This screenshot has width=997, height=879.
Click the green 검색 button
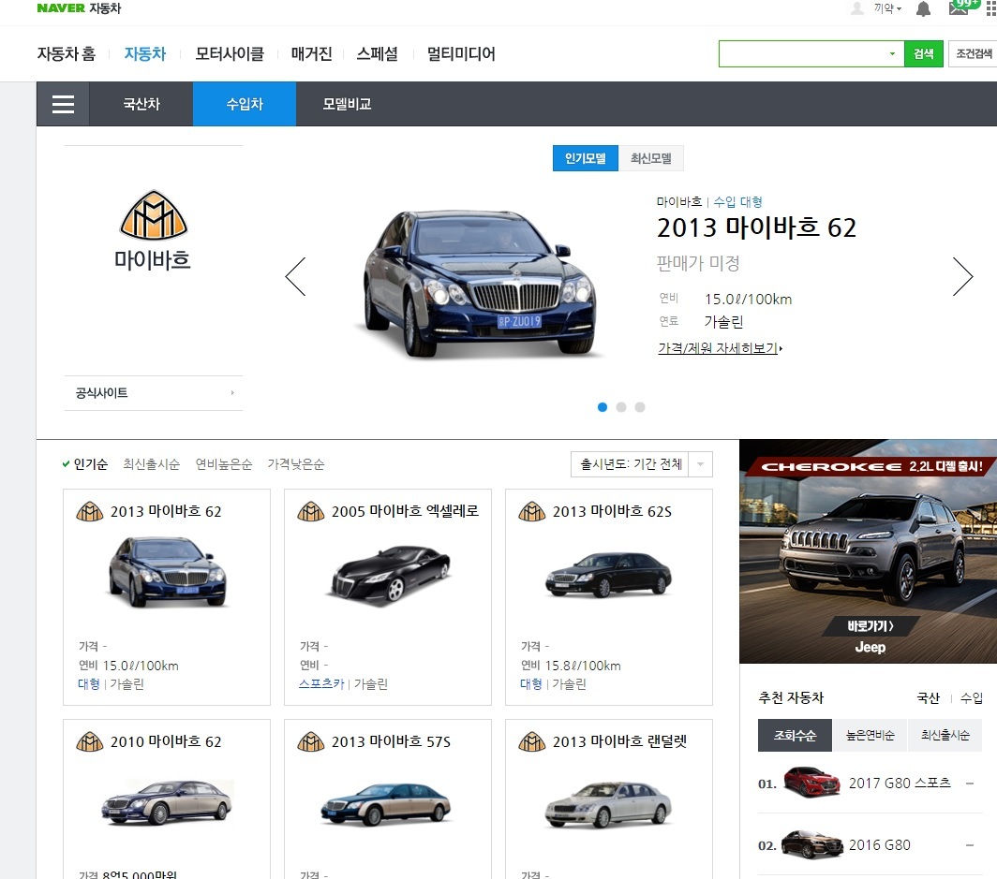tap(923, 54)
